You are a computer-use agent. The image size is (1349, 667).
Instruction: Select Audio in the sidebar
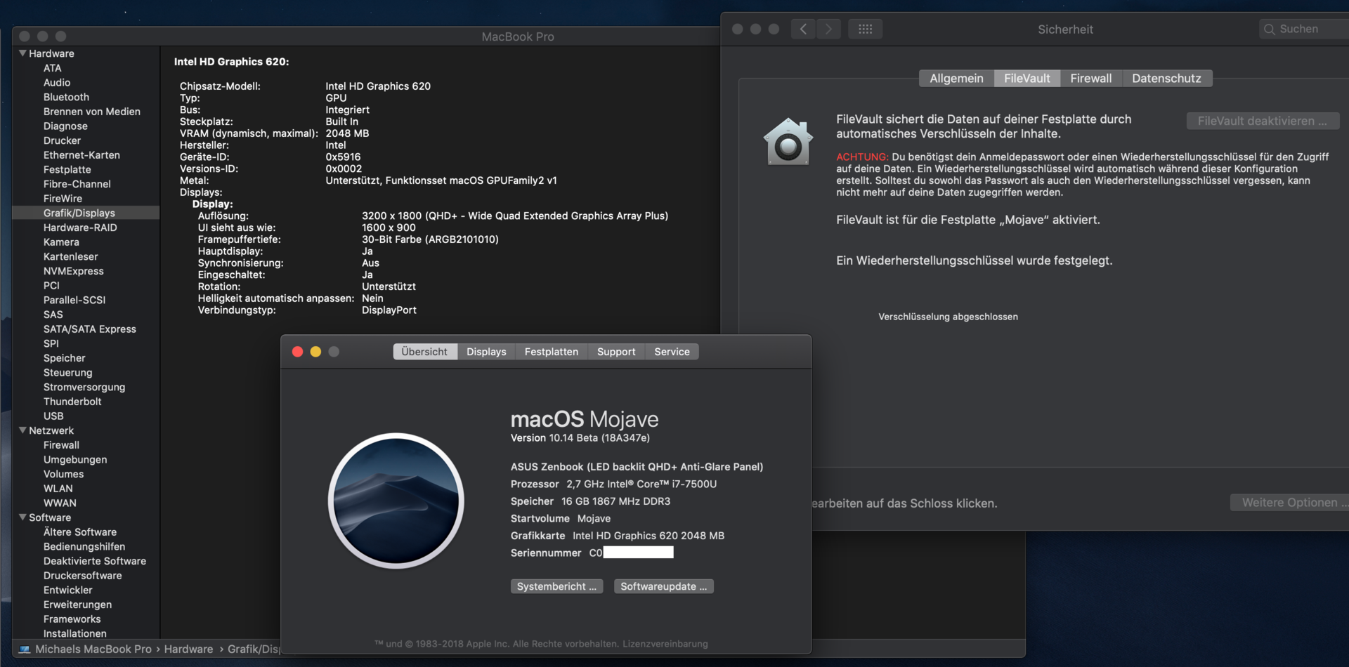coord(57,83)
